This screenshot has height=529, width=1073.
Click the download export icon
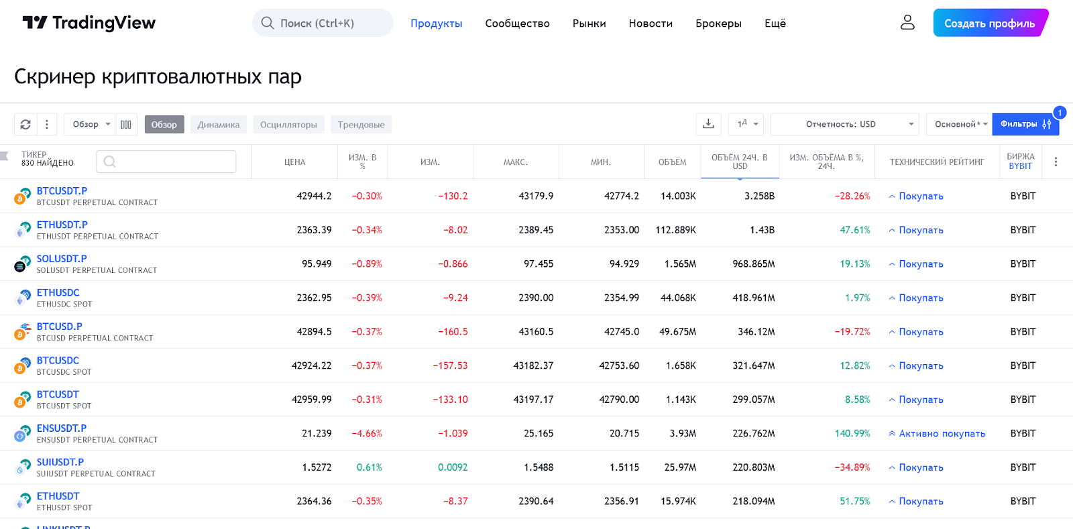708,124
